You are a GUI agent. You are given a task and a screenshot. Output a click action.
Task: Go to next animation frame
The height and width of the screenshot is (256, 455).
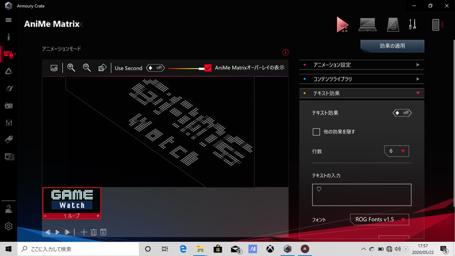click(x=67, y=232)
